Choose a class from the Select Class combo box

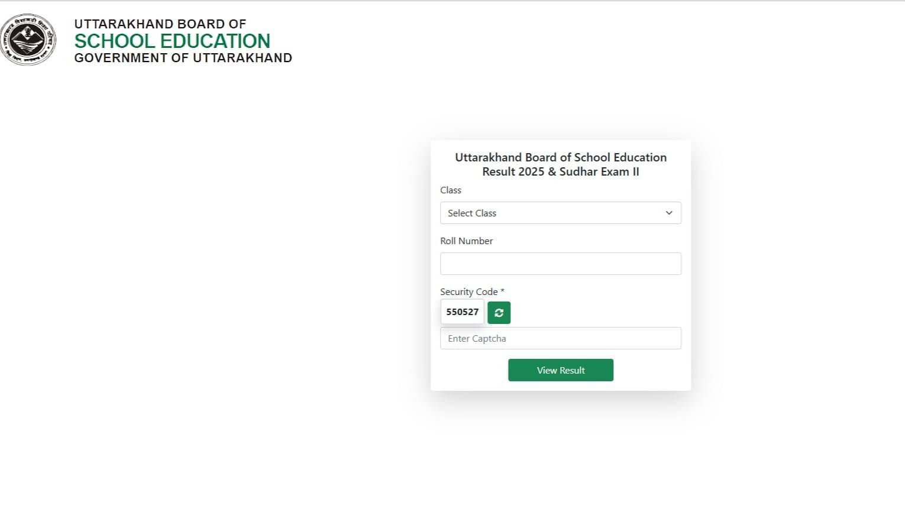coord(561,213)
